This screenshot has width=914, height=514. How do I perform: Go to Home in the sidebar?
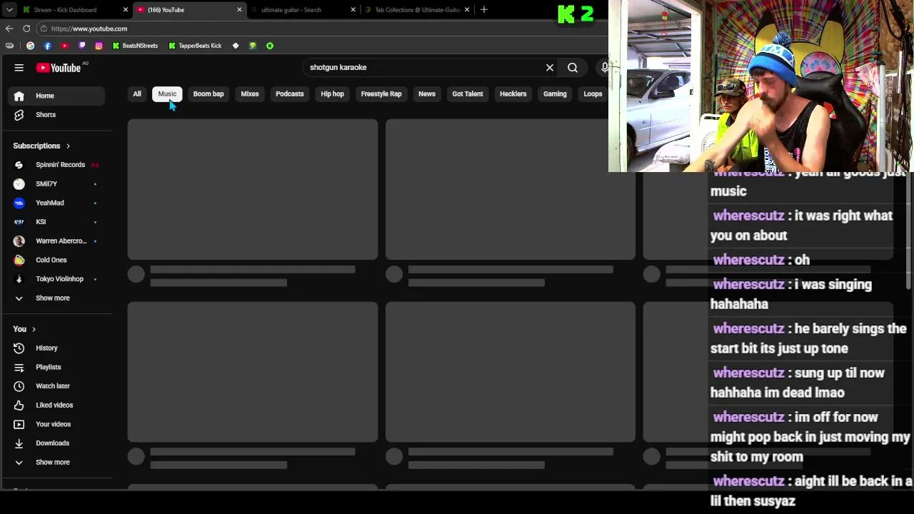pyautogui.click(x=56, y=96)
